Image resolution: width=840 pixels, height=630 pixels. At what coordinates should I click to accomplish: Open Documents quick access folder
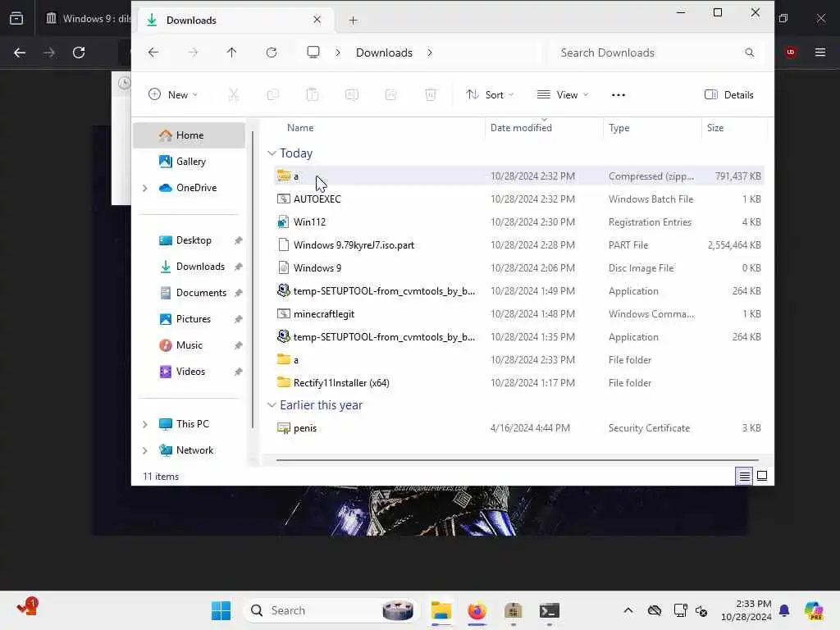point(189,293)
